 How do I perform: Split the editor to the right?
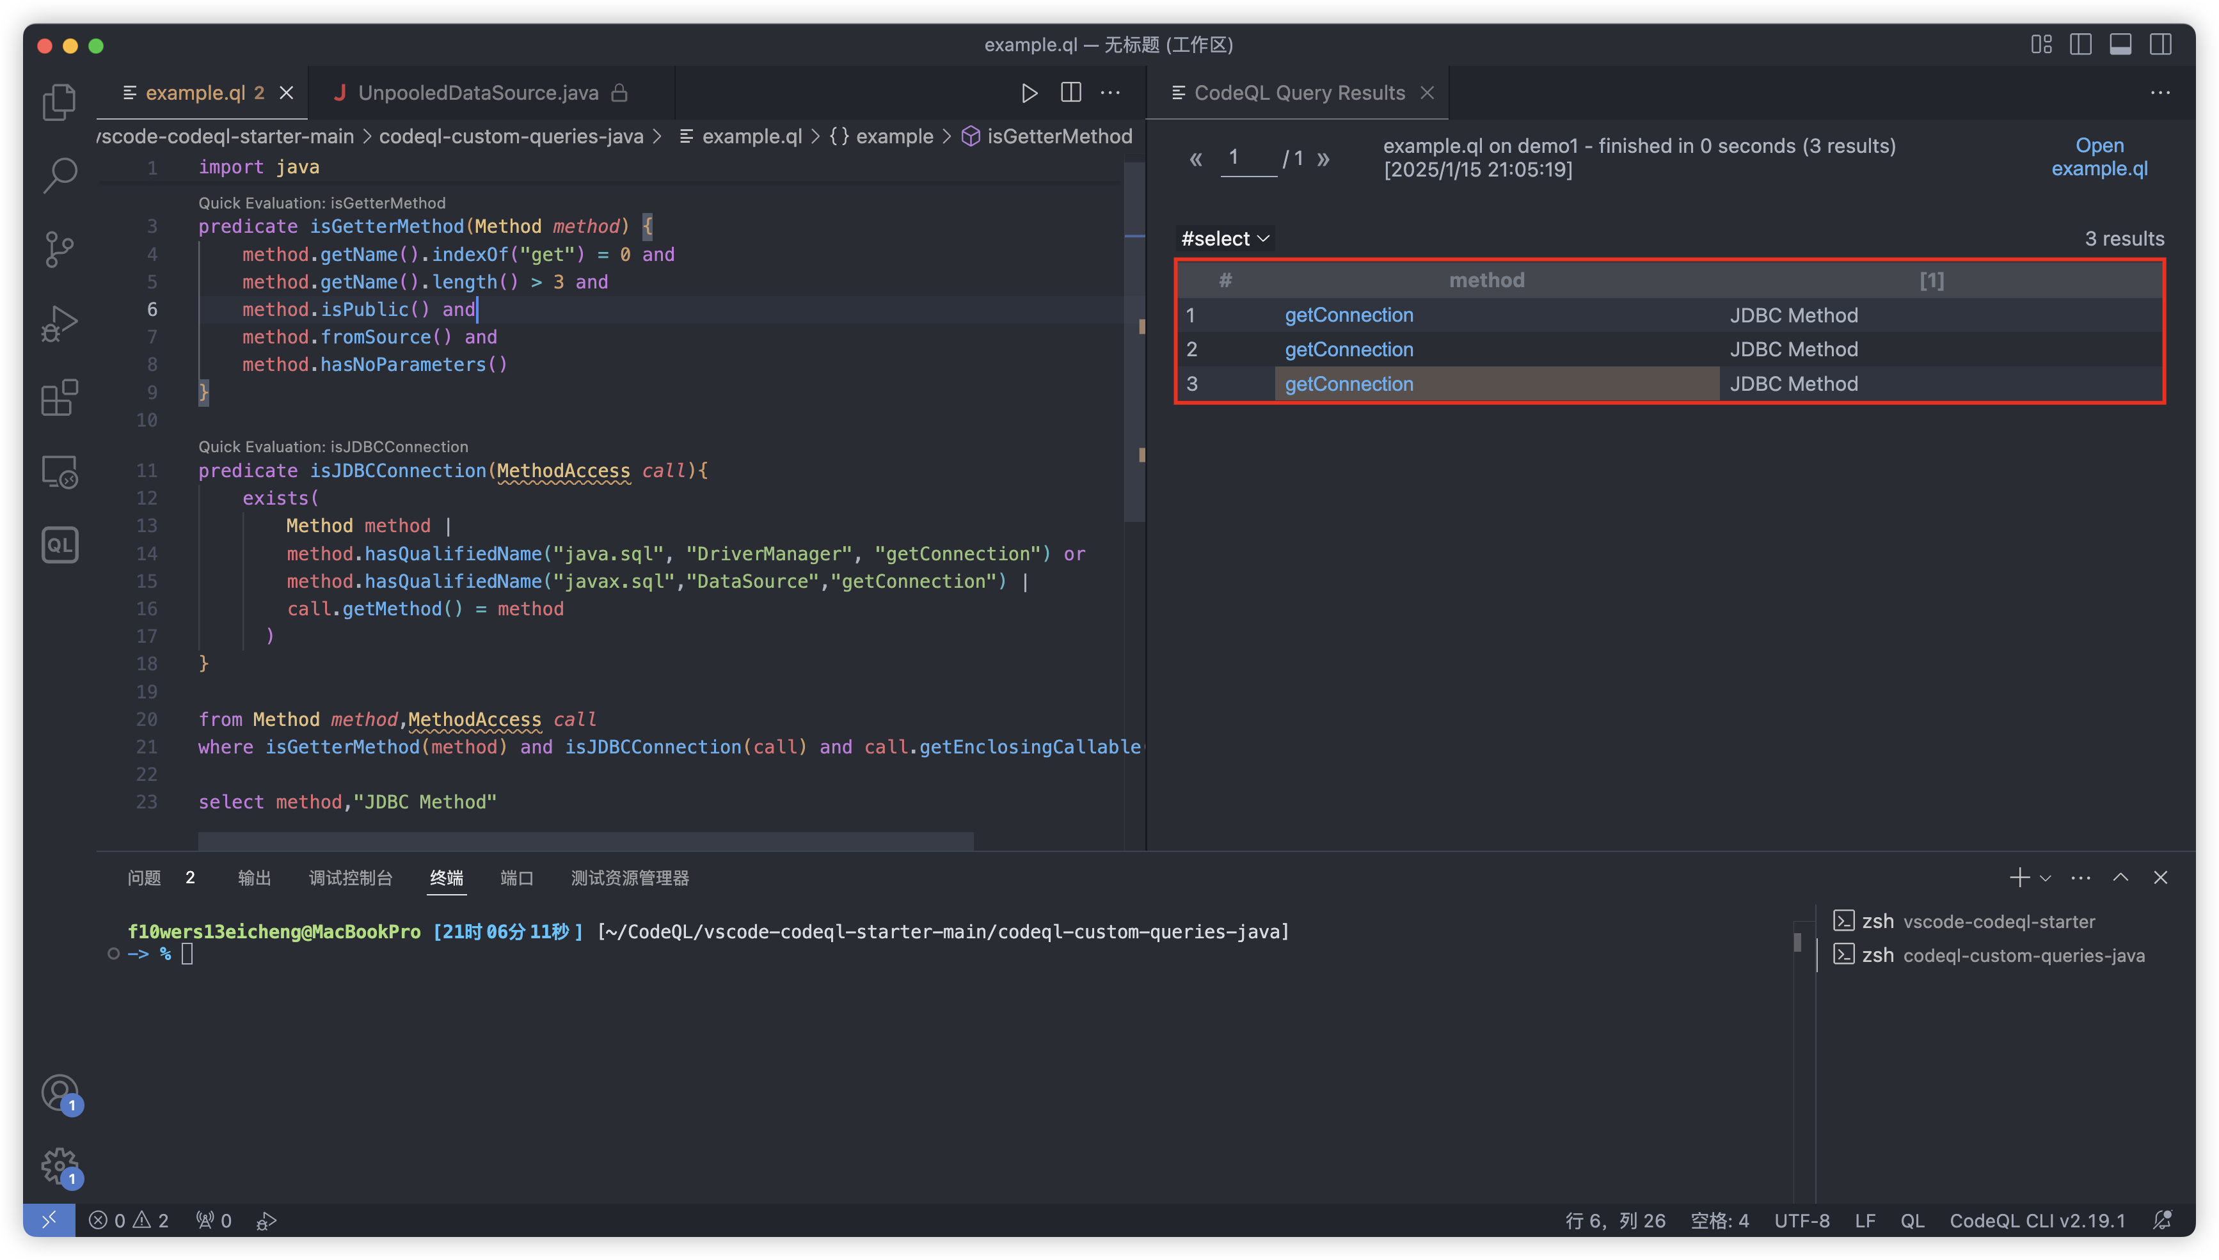tap(1070, 93)
